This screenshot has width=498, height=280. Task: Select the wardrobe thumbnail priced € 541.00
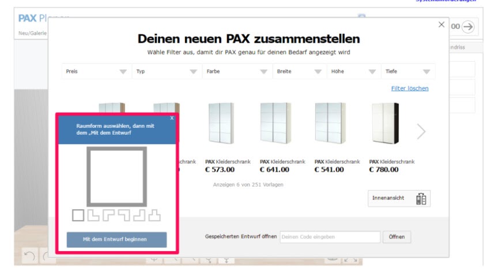pos(330,123)
